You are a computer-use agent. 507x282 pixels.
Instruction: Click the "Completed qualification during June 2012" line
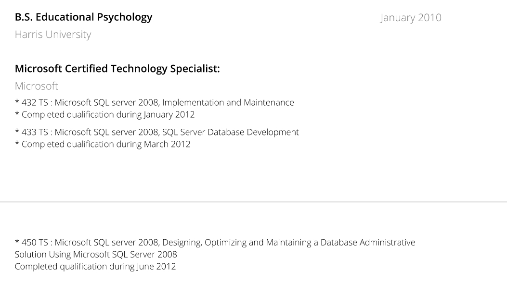(x=95, y=266)
